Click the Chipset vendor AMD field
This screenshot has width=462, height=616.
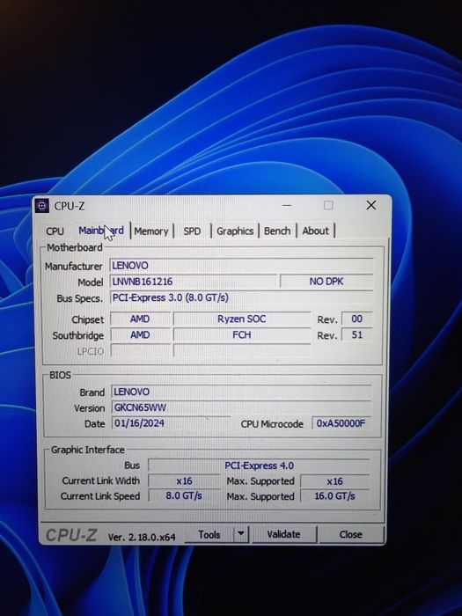click(140, 319)
